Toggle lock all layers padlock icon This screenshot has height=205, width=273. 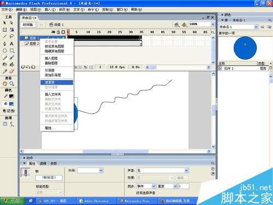point(58,32)
